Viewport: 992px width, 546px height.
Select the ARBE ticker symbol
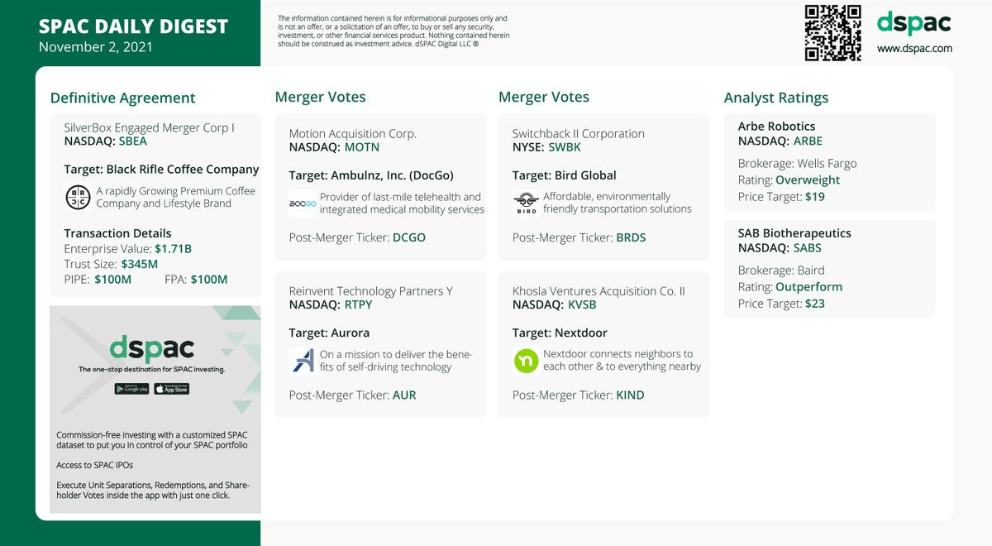(808, 141)
